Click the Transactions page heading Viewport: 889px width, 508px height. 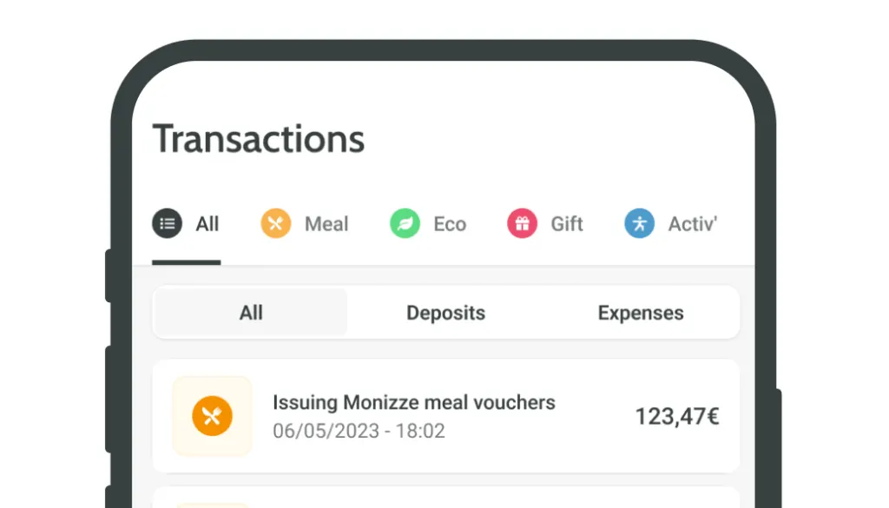click(x=259, y=139)
